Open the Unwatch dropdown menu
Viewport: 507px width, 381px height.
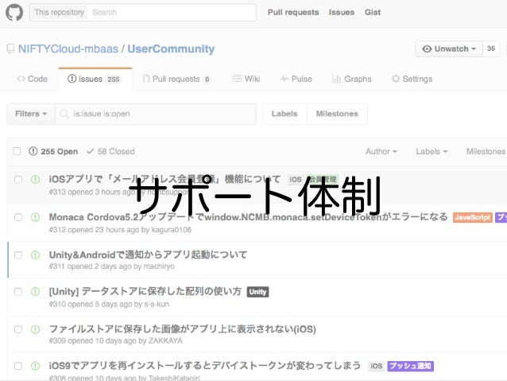pyautogui.click(x=449, y=49)
